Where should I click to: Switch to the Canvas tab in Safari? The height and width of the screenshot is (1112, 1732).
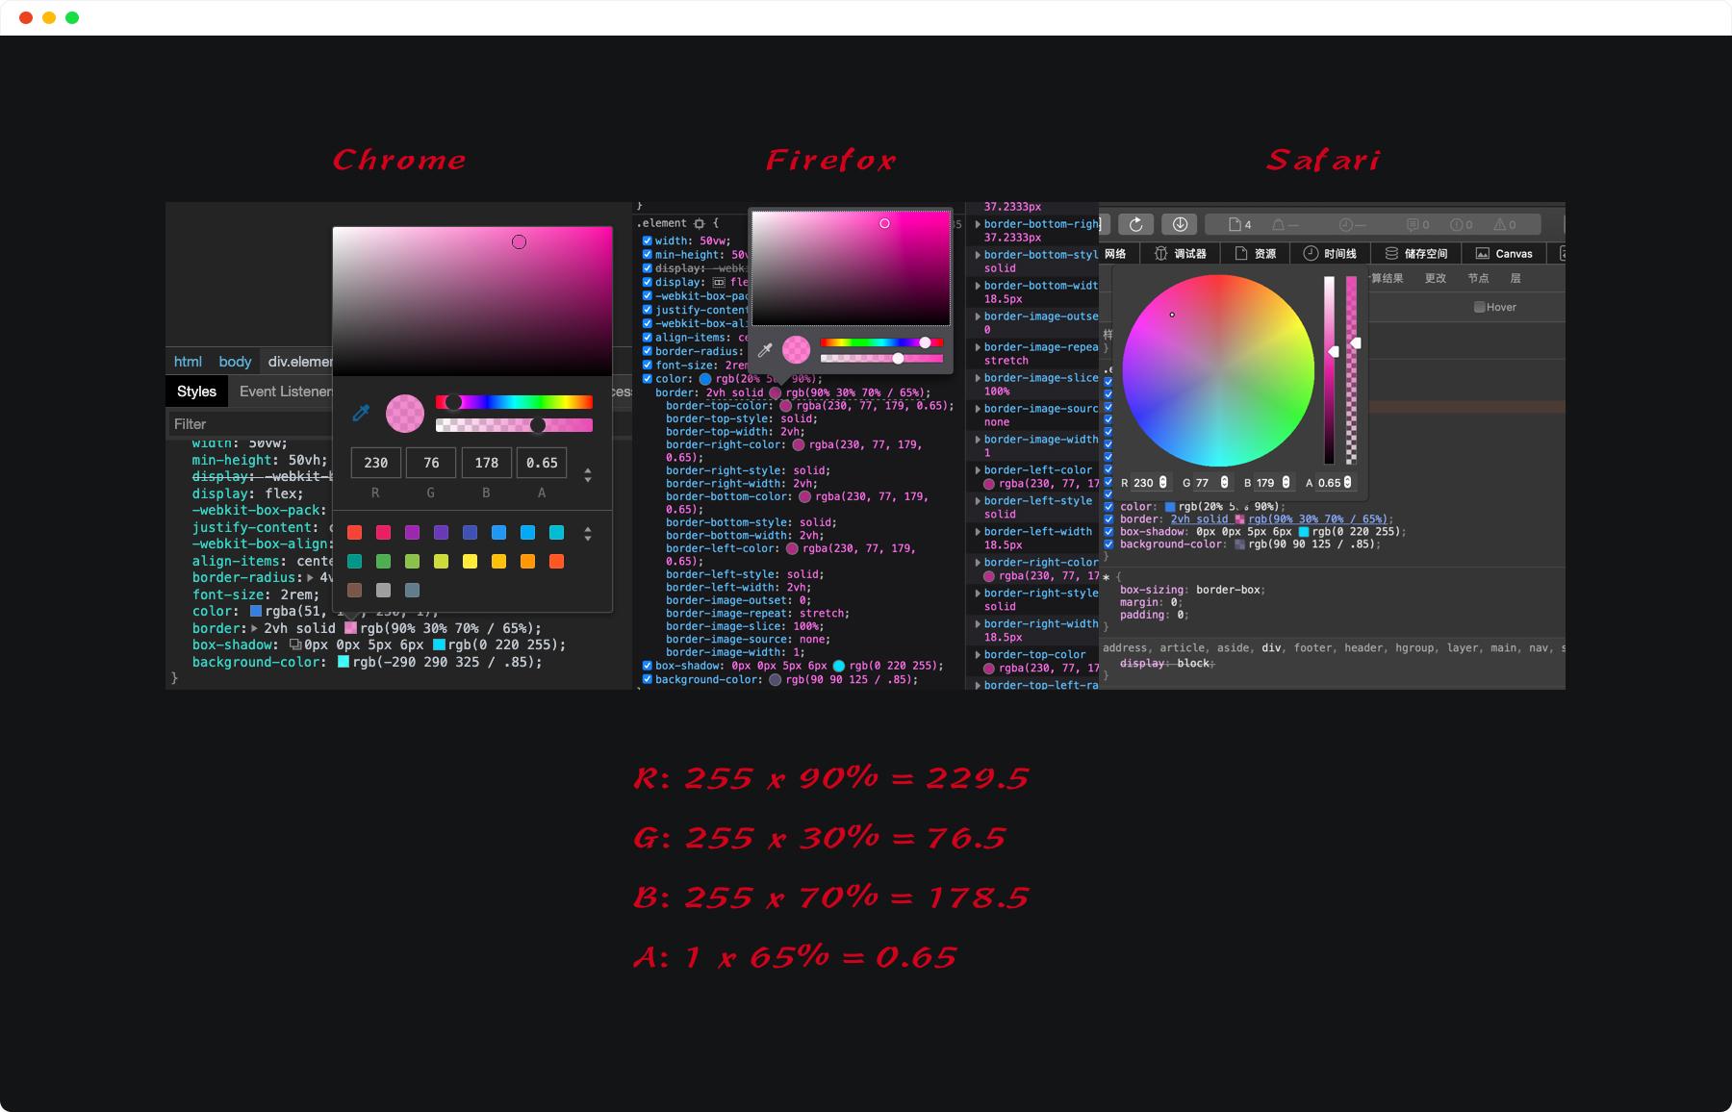click(x=1504, y=254)
